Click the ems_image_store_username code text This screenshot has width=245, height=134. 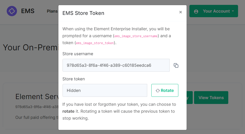pos(136,36)
